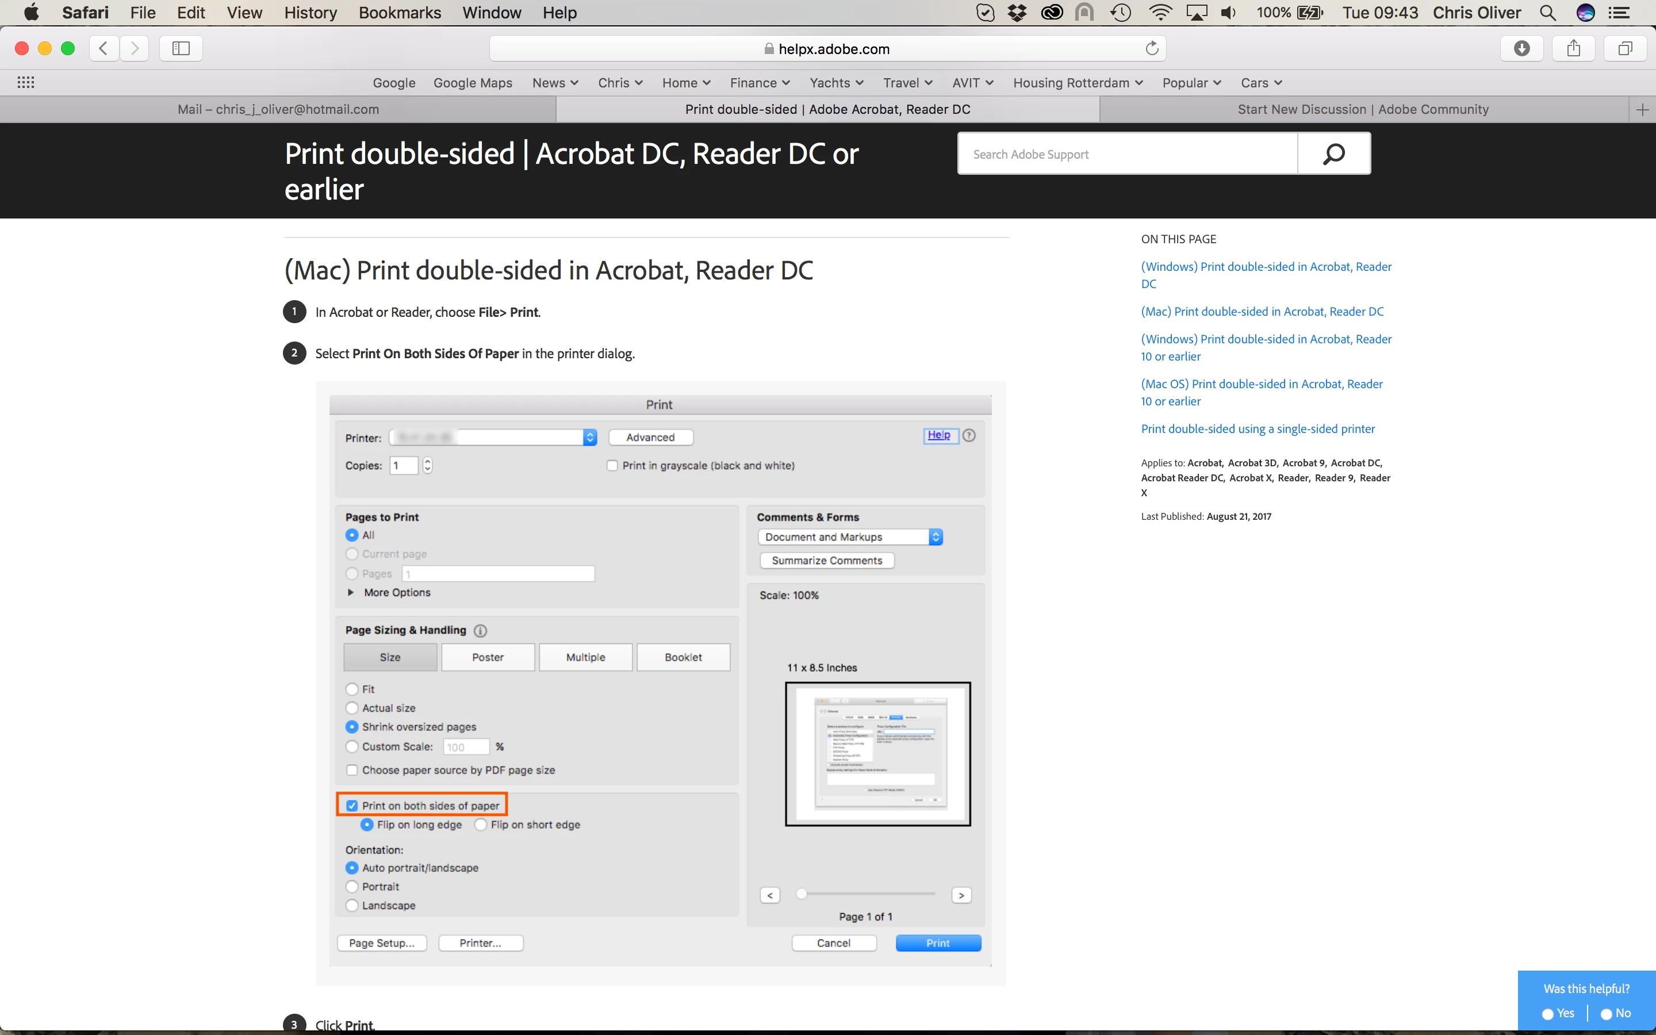This screenshot has height=1035, width=1656.
Task: Show all tabs overview icon
Action: point(1624,49)
